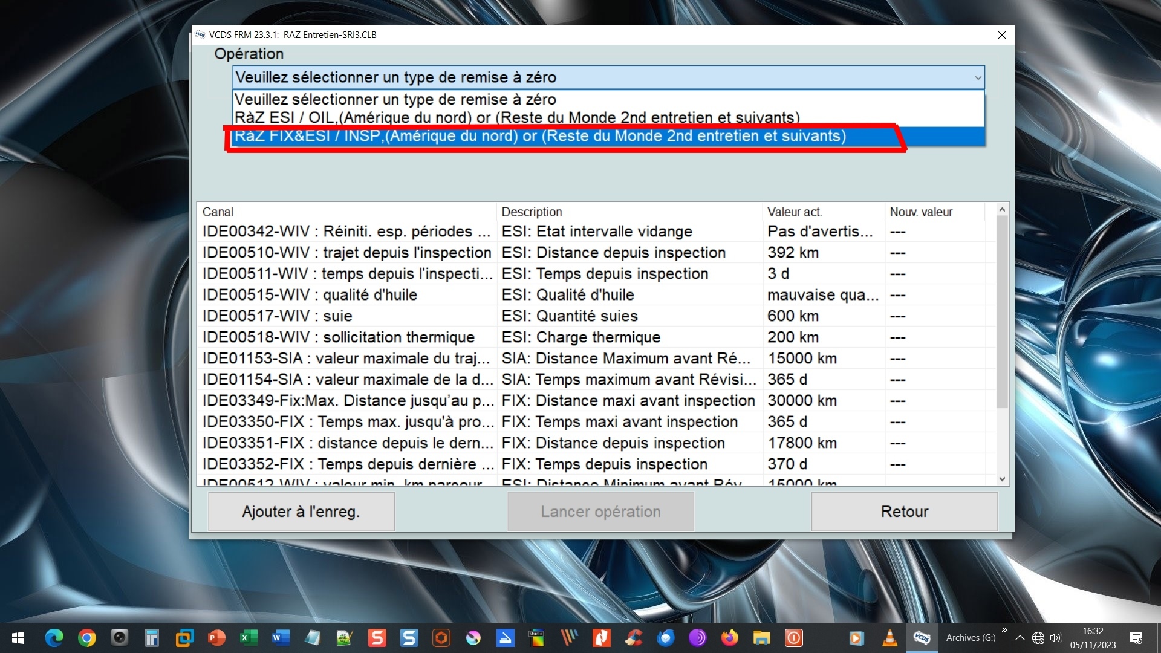The image size is (1161, 653).
Task: Click the volume speaker tray icon
Action: (x=1056, y=638)
